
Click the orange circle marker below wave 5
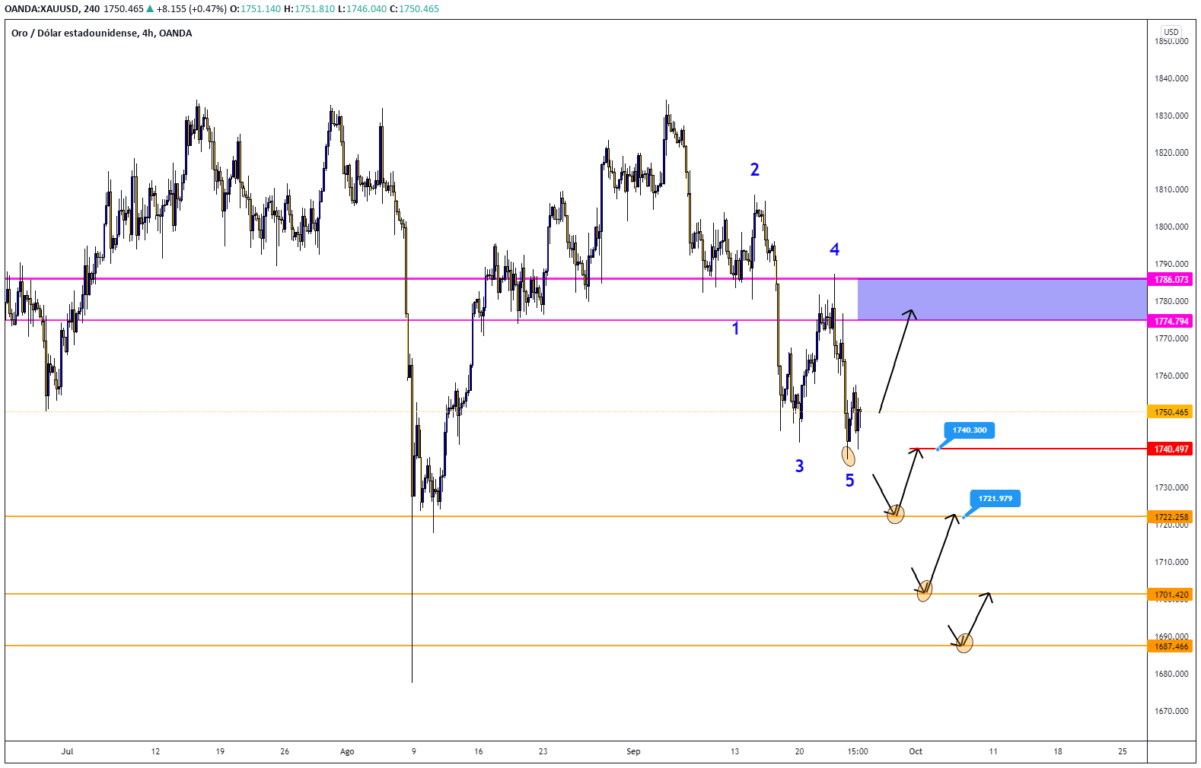[x=849, y=456]
